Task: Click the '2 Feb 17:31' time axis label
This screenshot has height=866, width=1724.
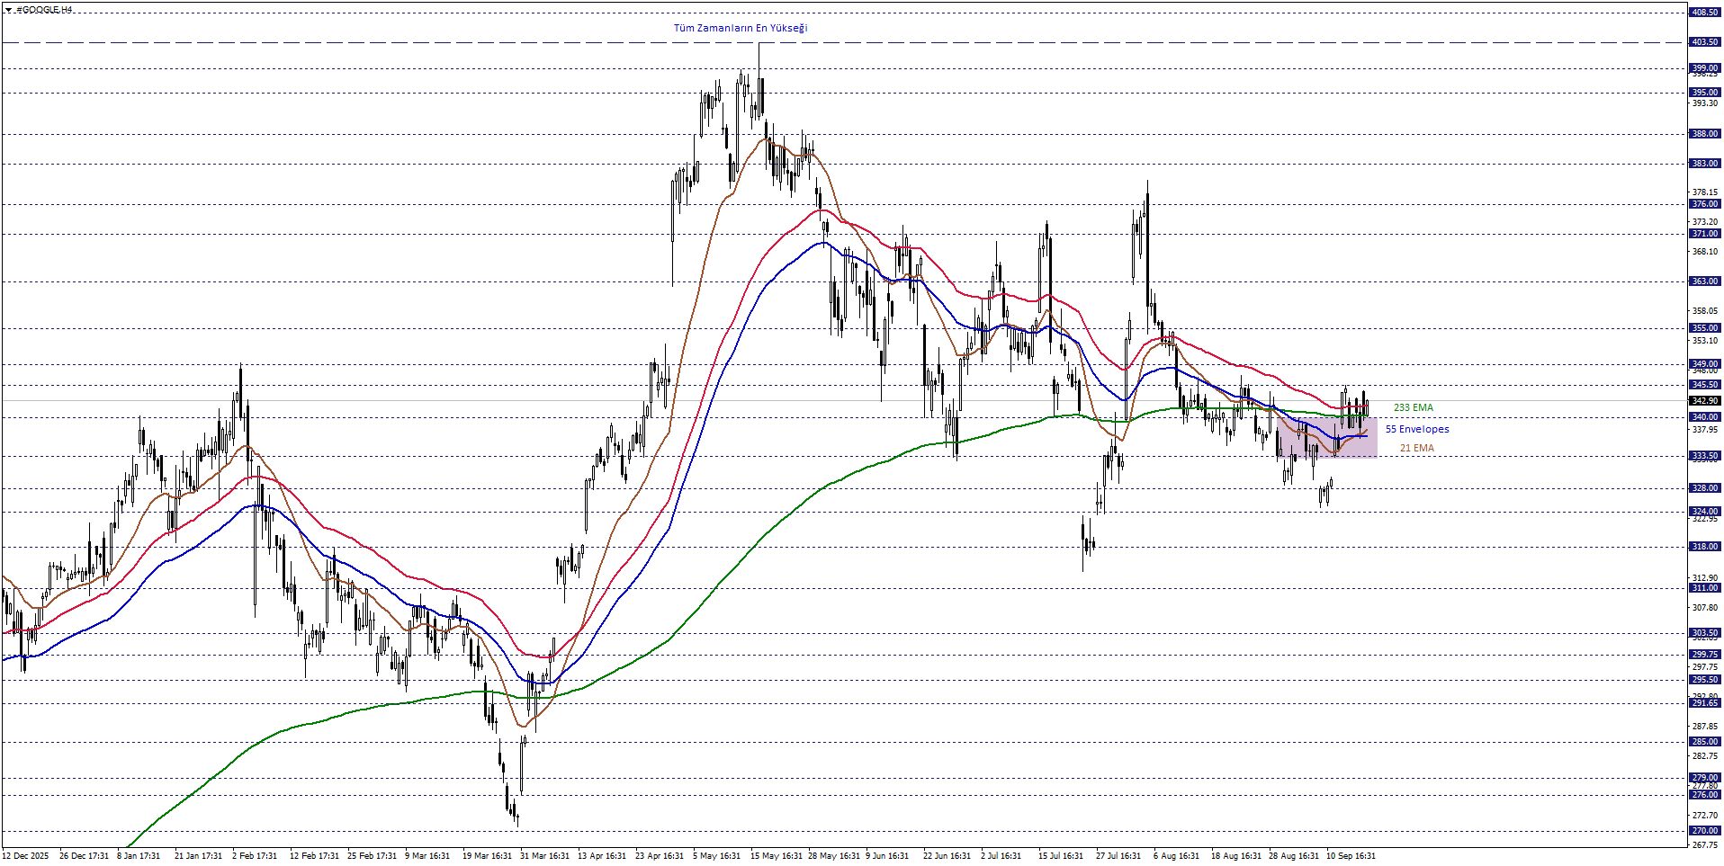Action: click(x=255, y=856)
